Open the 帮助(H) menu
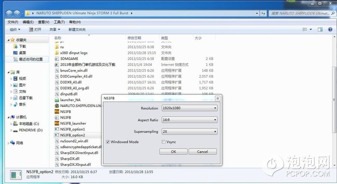 [x=75, y=22]
